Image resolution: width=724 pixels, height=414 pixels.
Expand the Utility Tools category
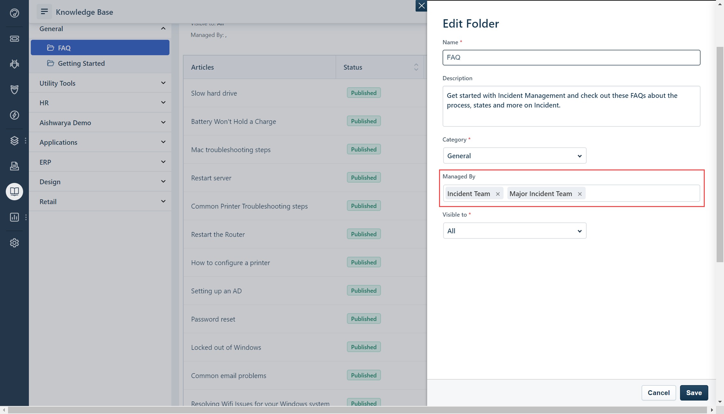tap(100, 83)
